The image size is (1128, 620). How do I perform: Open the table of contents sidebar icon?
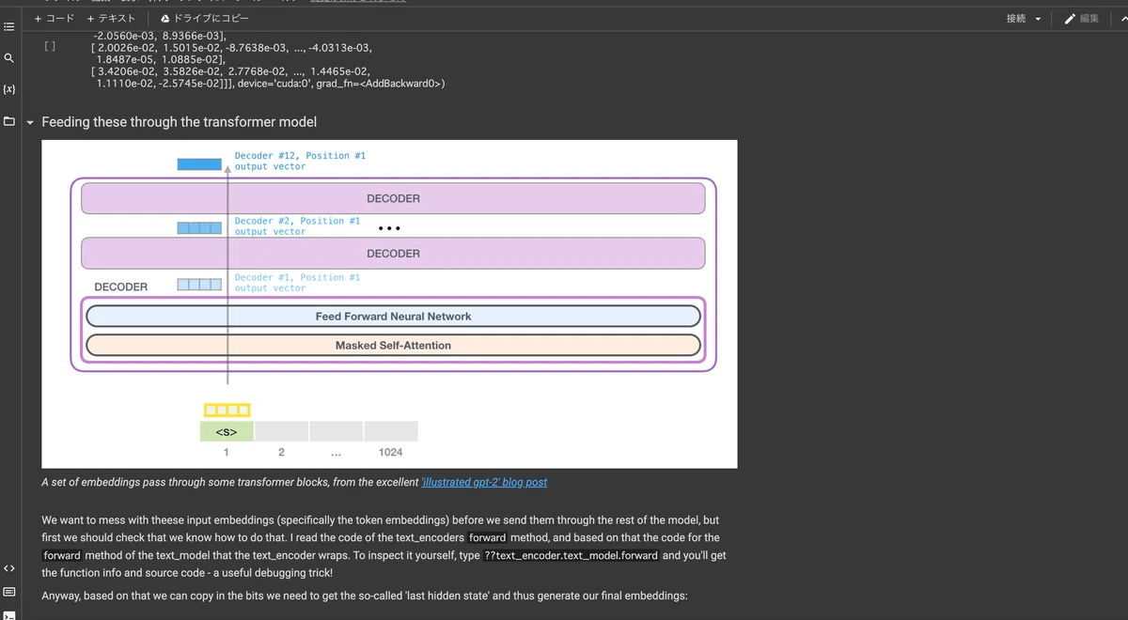(x=9, y=26)
